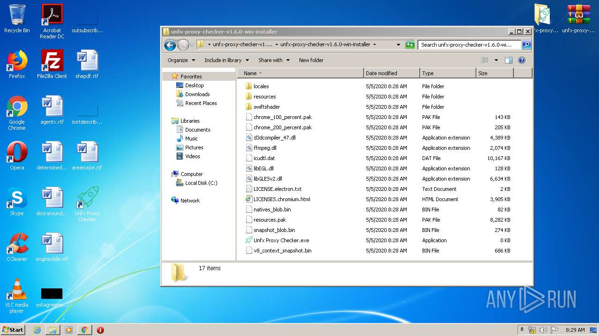Click the New folder button

tap(311, 60)
